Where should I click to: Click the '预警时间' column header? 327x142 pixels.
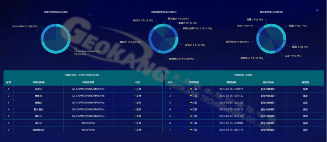[231, 82]
